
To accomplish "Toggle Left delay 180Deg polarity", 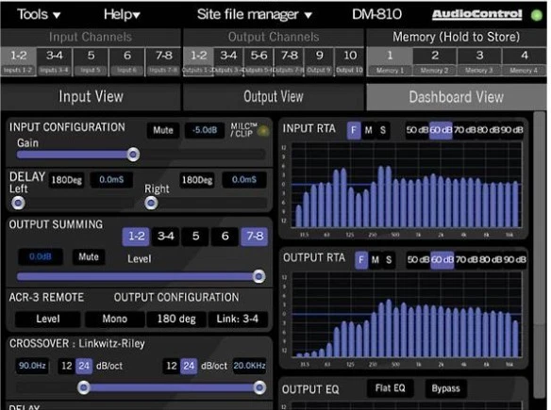I will tap(66, 180).
